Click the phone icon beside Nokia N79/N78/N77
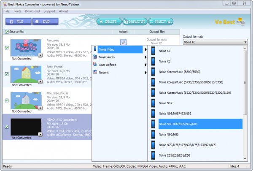This screenshot has width=253, height=171. [x=153, y=145]
